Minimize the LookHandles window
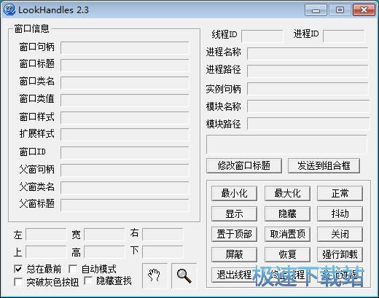Viewport: 379px width, 298px height. pyautogui.click(x=316, y=10)
